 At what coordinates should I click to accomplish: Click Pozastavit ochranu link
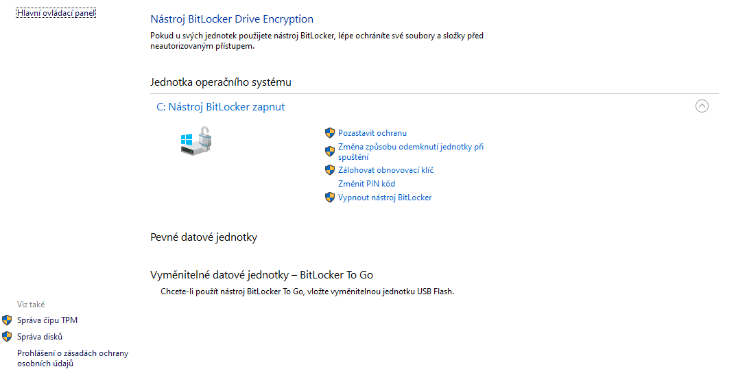click(372, 133)
